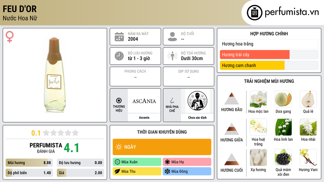The width and height of the screenshot is (324, 182).
Task: Click the Độ phổ biến 1.40 score bar
Action: [x=29, y=173]
